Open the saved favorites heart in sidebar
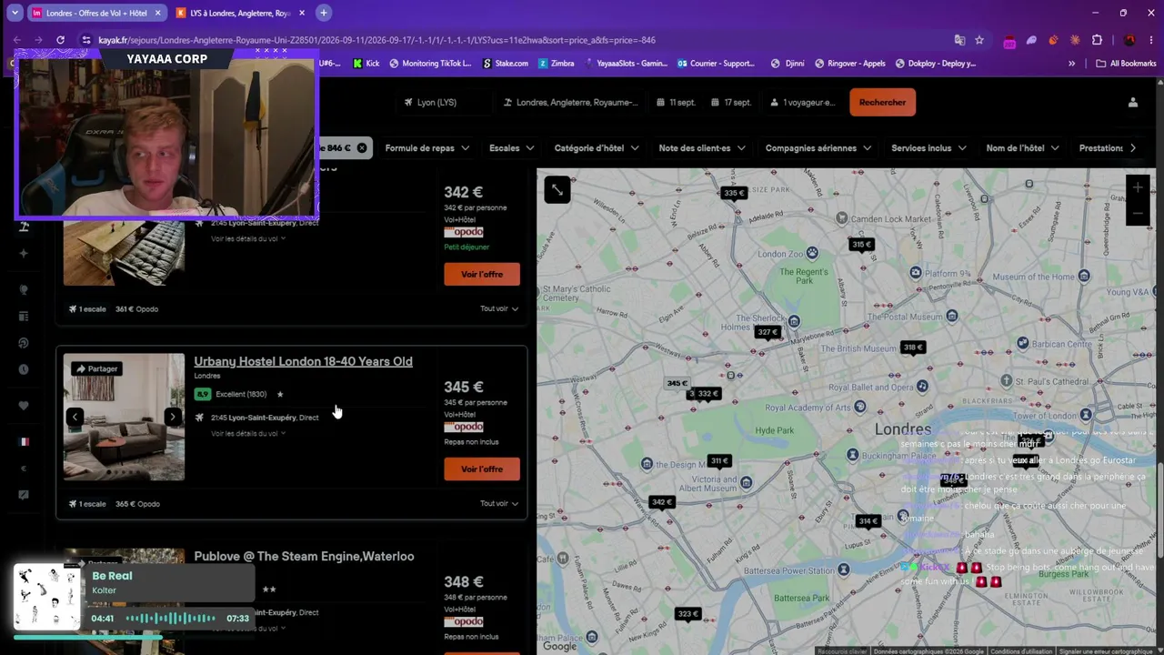The height and width of the screenshot is (655, 1164). click(x=24, y=406)
